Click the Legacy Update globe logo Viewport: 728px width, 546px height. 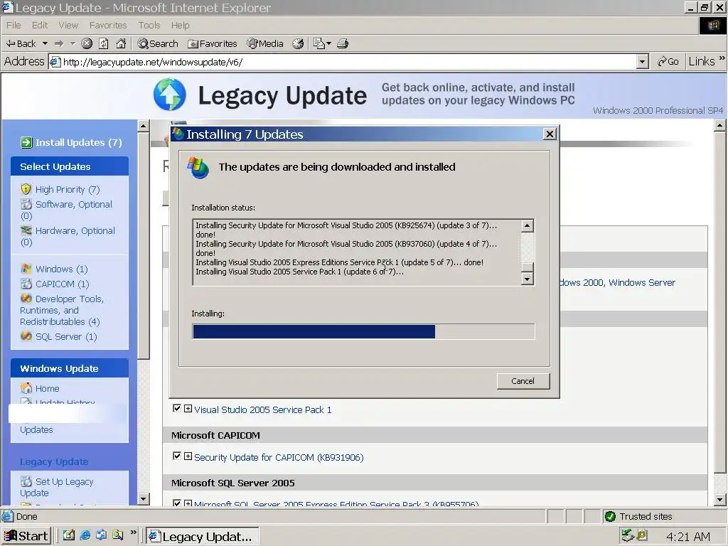click(x=170, y=95)
